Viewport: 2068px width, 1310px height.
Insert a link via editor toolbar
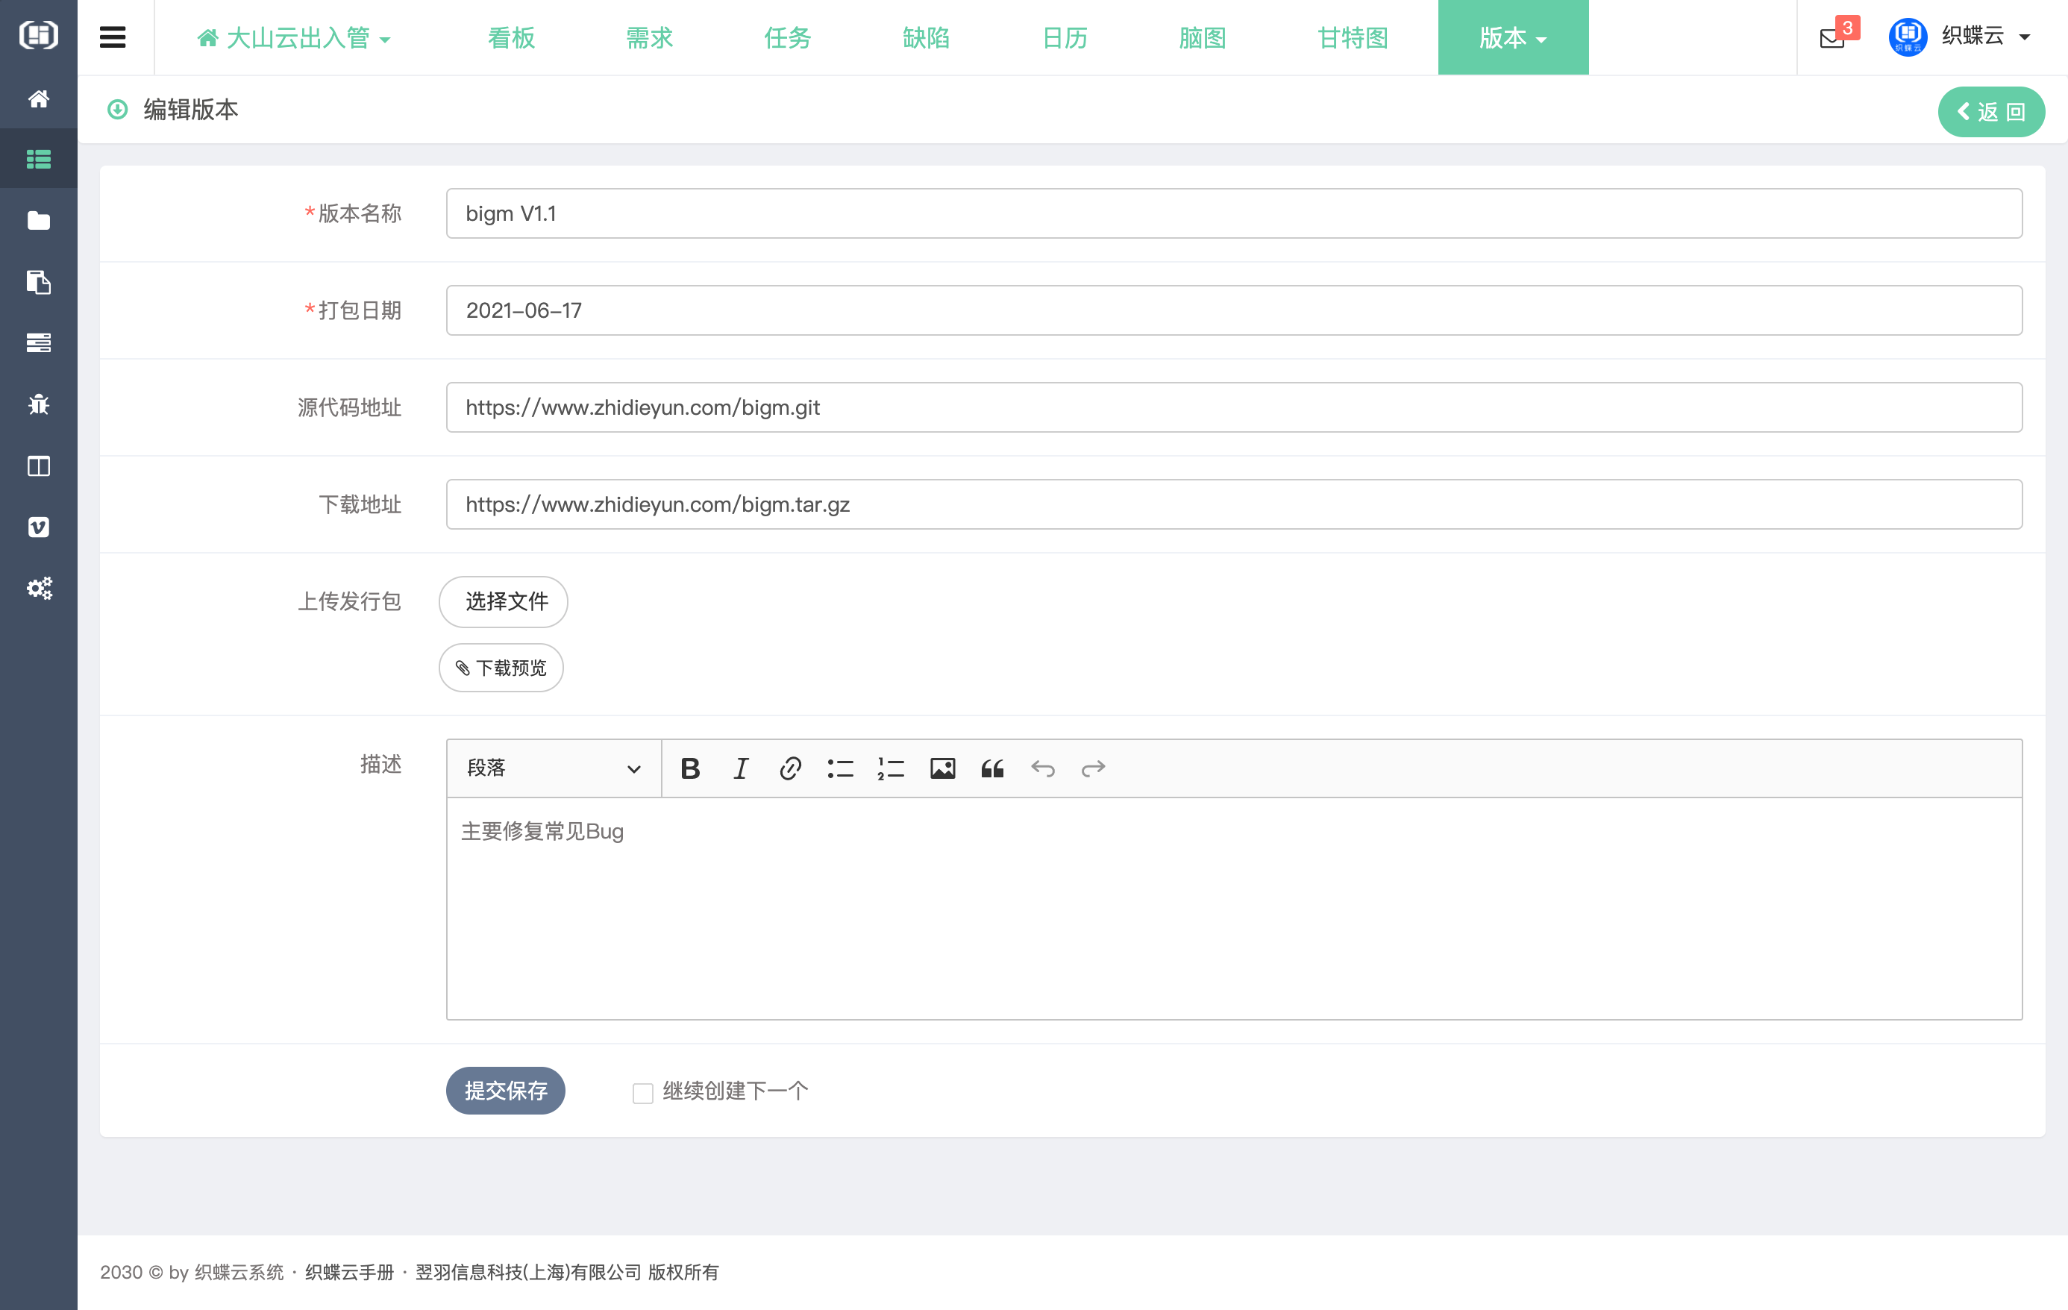tap(790, 768)
